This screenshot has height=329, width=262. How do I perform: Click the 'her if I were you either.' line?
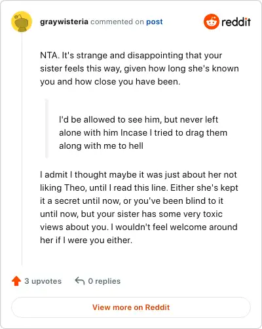click(x=86, y=240)
